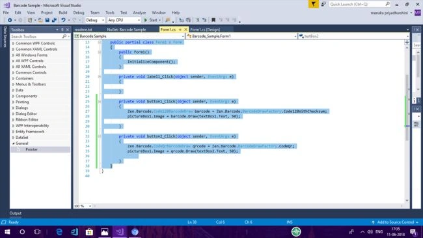Expand Common Controls toolbox group
This screenshot has width=423, height=238.
[13, 72]
